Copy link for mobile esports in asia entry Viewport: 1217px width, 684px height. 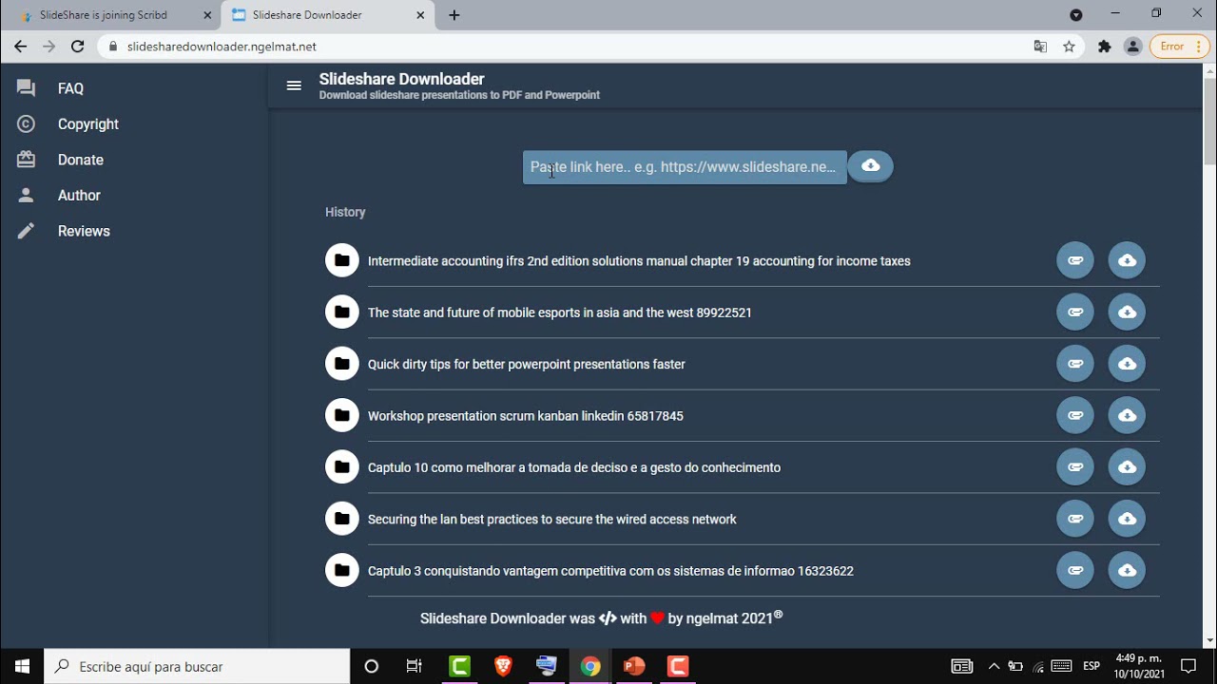[x=1075, y=312]
